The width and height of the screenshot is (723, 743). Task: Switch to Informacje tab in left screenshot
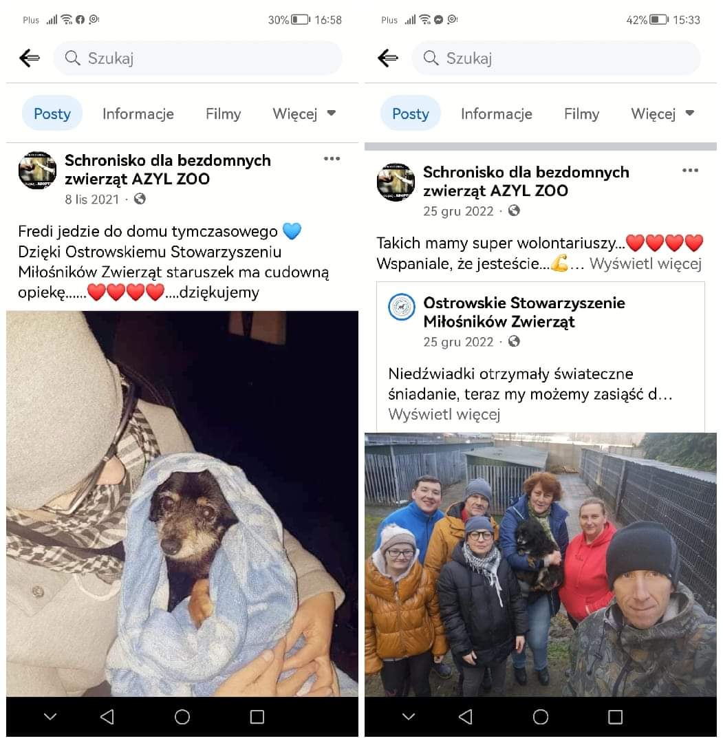pos(138,114)
